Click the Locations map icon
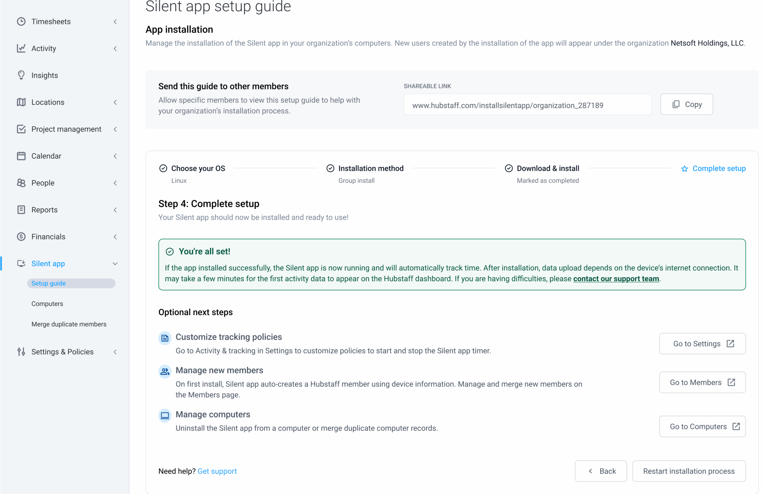The width and height of the screenshot is (764, 494). pos(21,102)
